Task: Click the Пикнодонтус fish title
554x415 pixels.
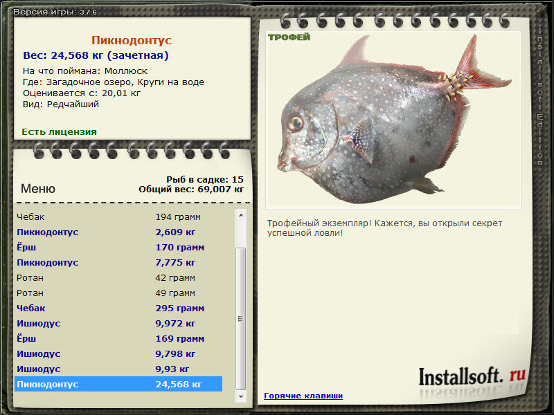Action: click(132, 40)
